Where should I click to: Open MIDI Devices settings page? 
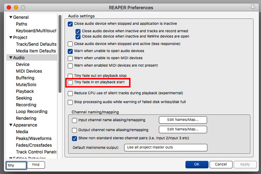click(29, 71)
